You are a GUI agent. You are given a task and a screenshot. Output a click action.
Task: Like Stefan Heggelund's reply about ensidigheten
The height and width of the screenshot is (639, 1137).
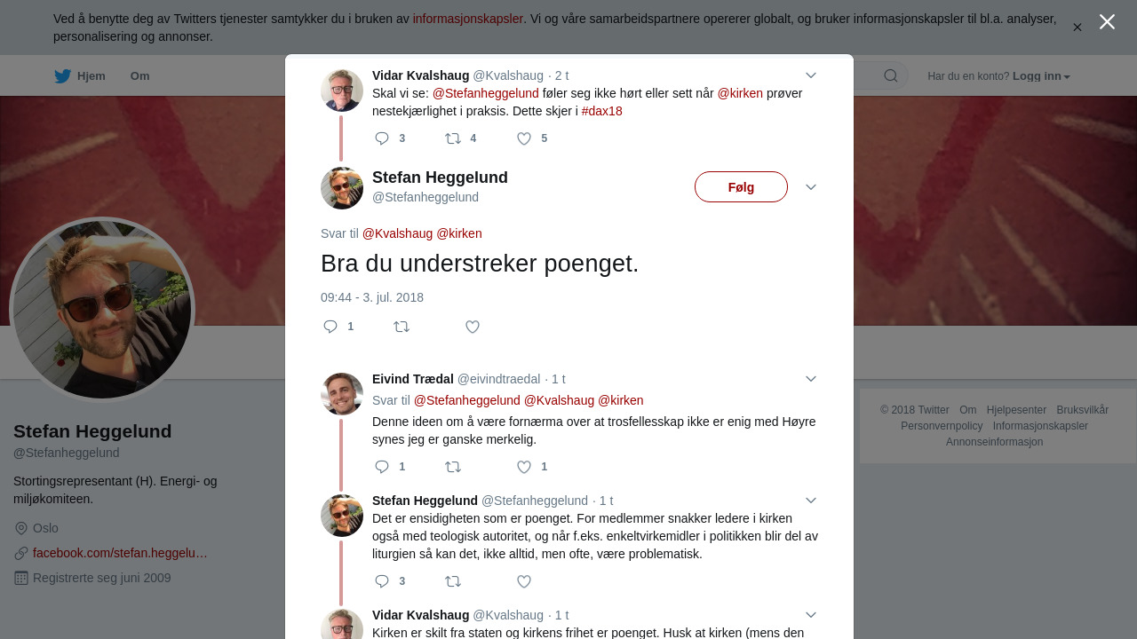[524, 581]
